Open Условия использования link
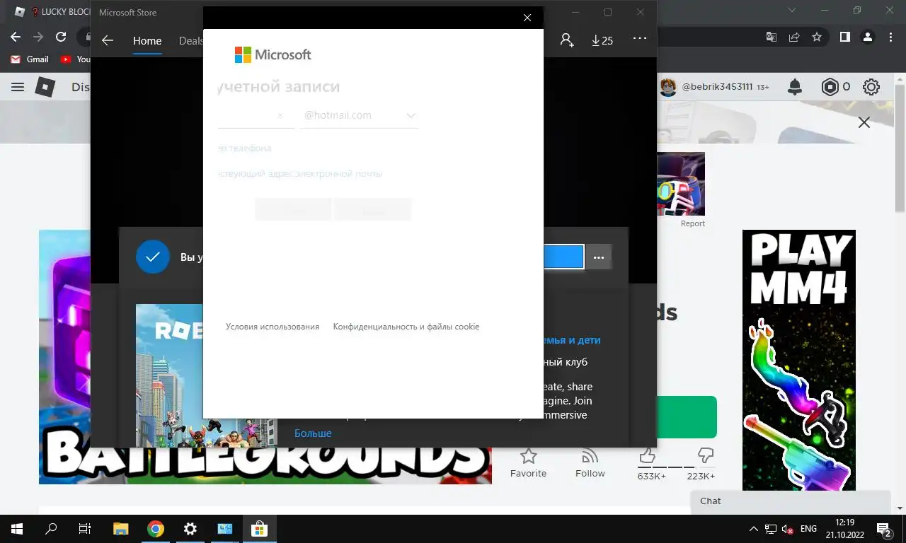 pos(273,327)
